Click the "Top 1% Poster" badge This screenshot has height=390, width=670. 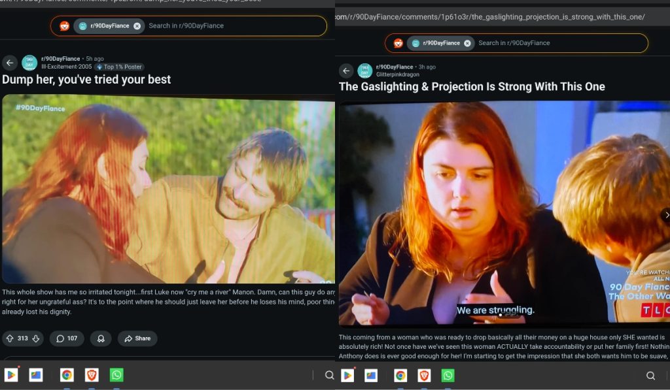(x=118, y=67)
